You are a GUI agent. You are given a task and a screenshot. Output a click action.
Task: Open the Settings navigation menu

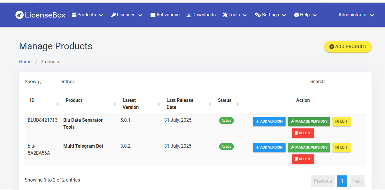pos(270,15)
